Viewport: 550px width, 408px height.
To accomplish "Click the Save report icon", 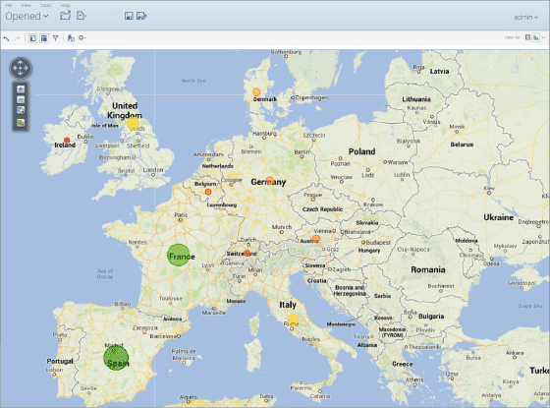I will tap(129, 16).
